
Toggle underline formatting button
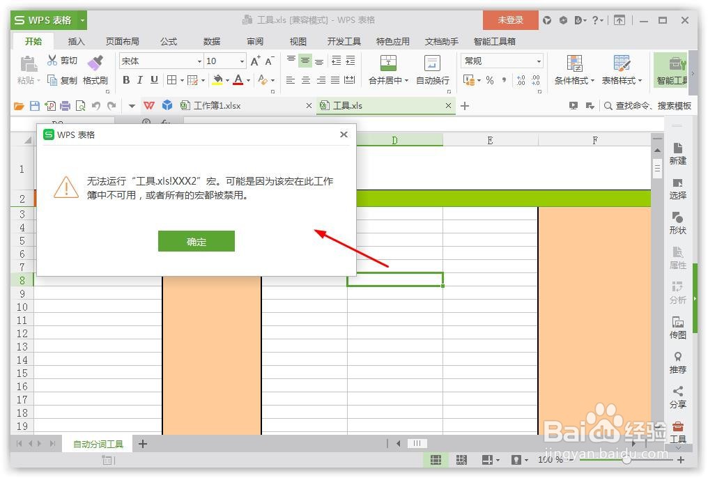point(154,80)
